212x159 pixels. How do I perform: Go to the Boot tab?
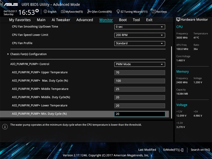pos(123,20)
